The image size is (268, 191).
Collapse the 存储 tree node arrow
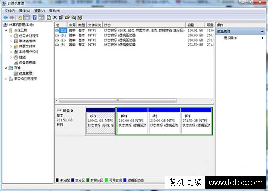click(x=6, y=68)
